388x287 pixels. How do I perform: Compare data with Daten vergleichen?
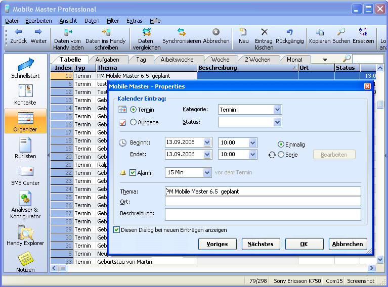pyautogui.click(x=147, y=39)
